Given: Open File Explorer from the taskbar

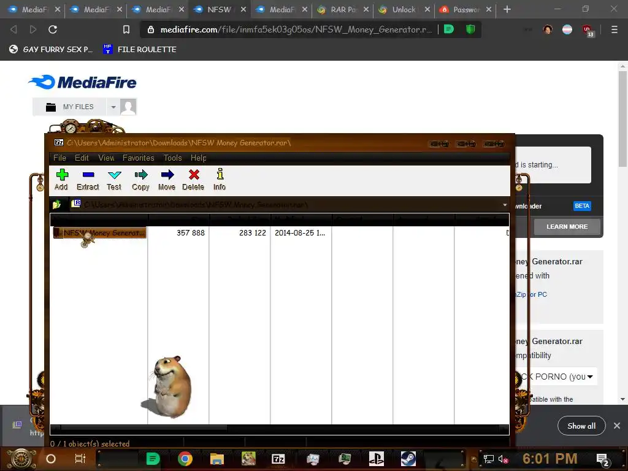Looking at the screenshot, I should (216, 459).
